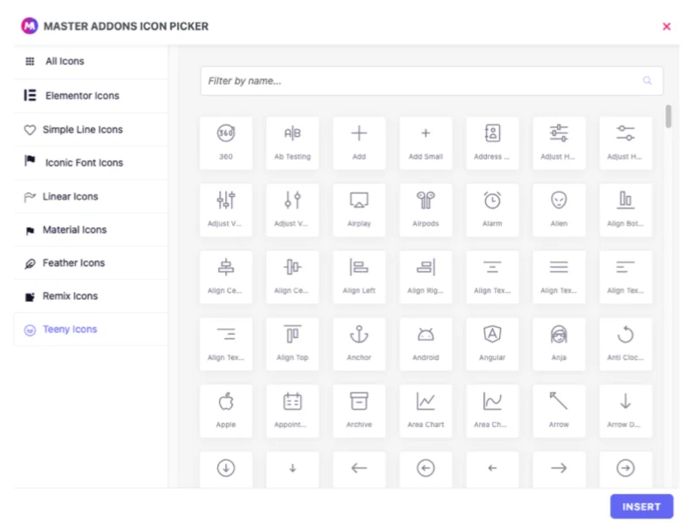
Task: Select the Align Bottom icon
Action: click(x=626, y=210)
